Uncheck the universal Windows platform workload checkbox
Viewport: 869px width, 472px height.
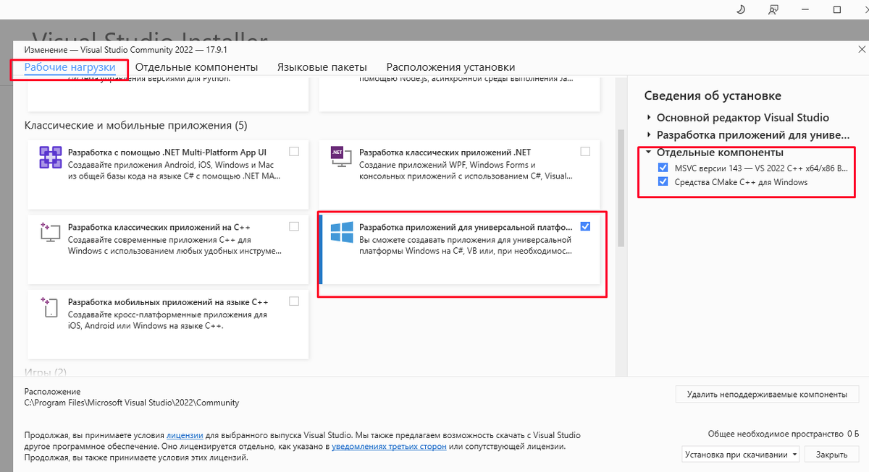tap(585, 226)
